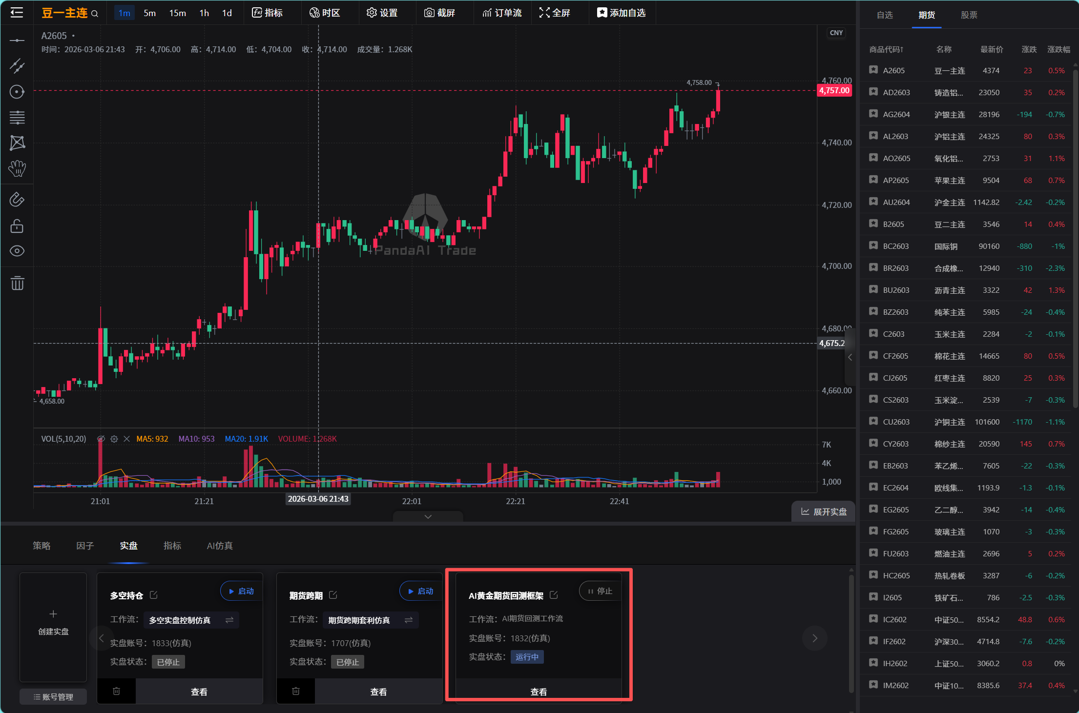The image size is (1079, 713).
Task: Select the BC2603 国际铜 watchlist row
Action: (x=967, y=246)
